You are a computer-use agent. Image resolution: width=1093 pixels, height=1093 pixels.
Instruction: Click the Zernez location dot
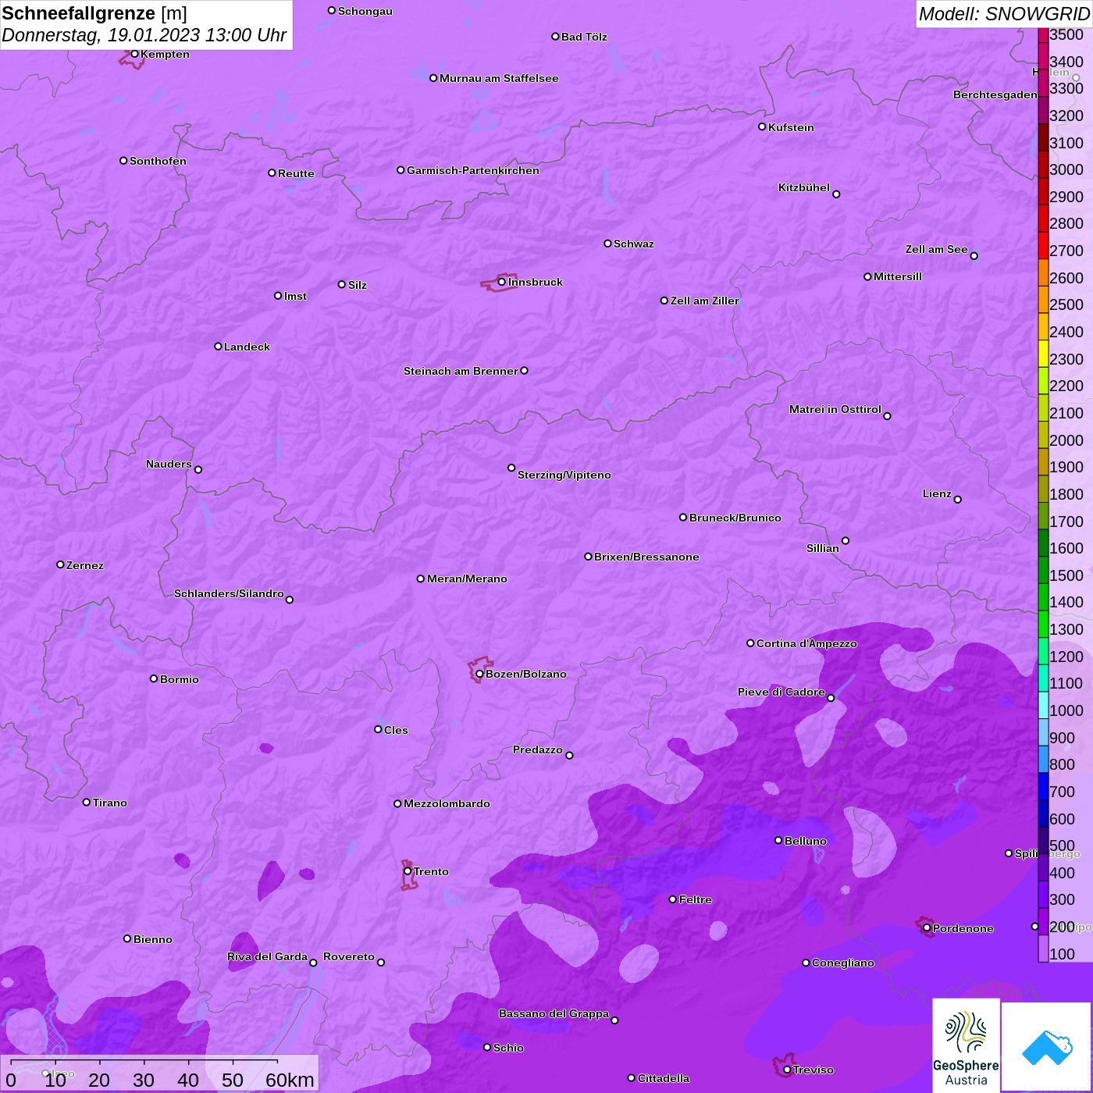pyautogui.click(x=60, y=564)
